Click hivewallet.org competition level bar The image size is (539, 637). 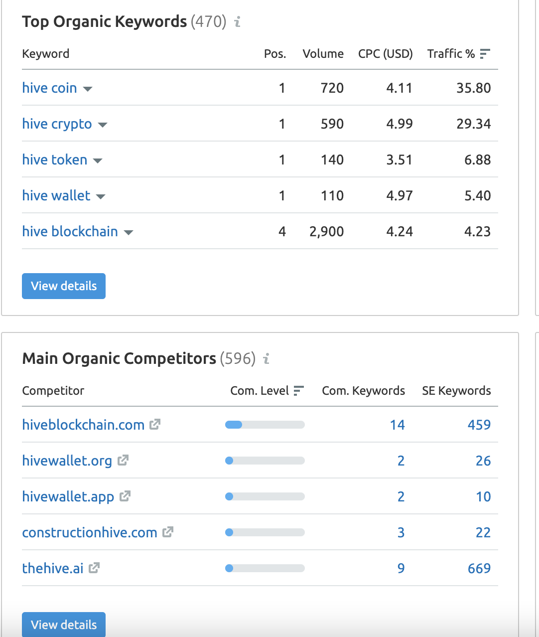(265, 461)
